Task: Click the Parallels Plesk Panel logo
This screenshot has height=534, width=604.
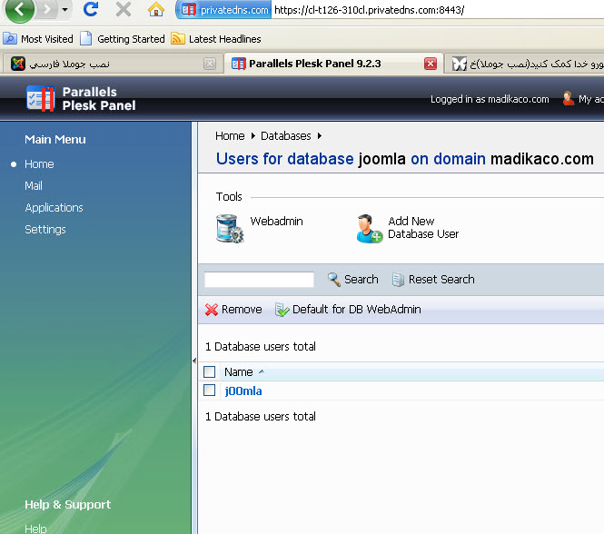Action: (81, 99)
